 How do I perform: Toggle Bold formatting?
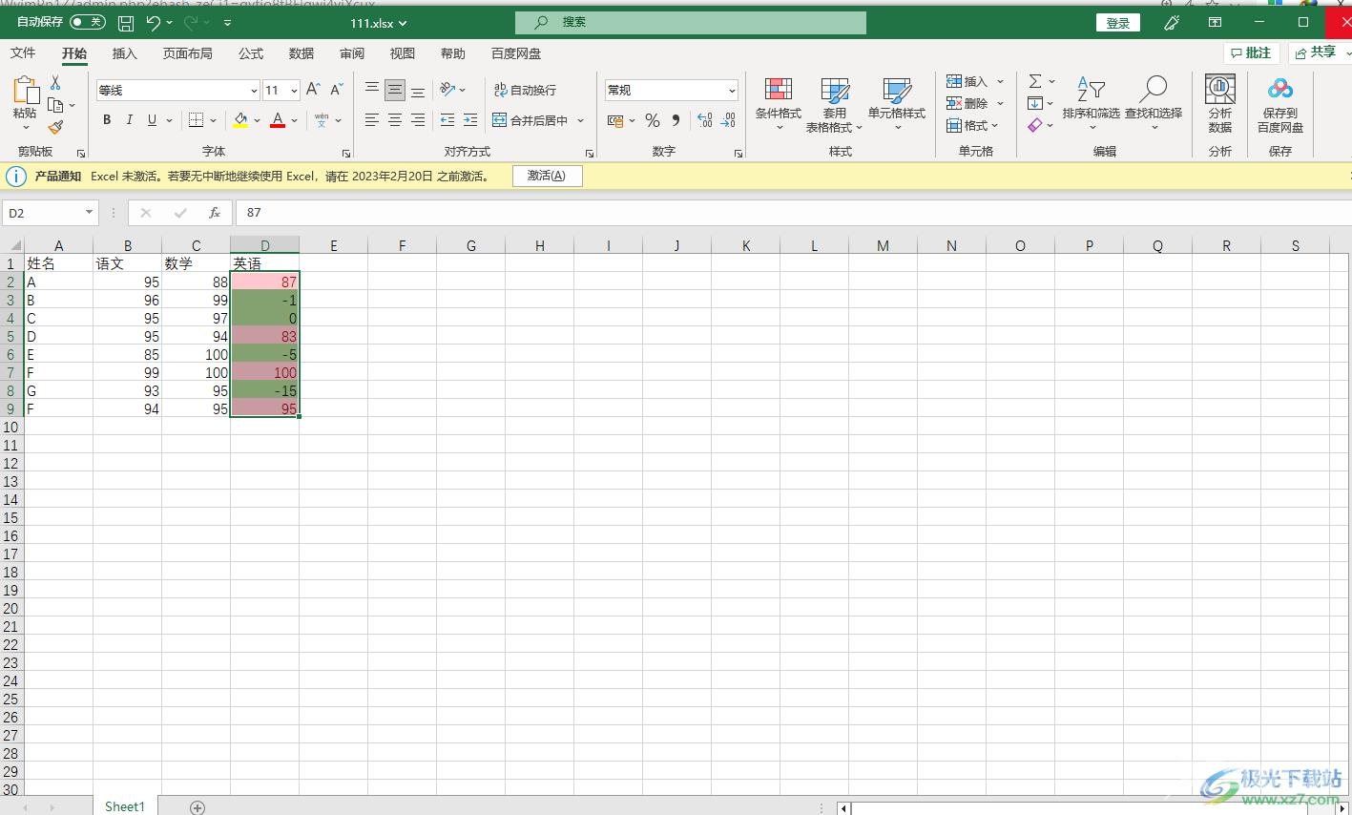coord(107,120)
